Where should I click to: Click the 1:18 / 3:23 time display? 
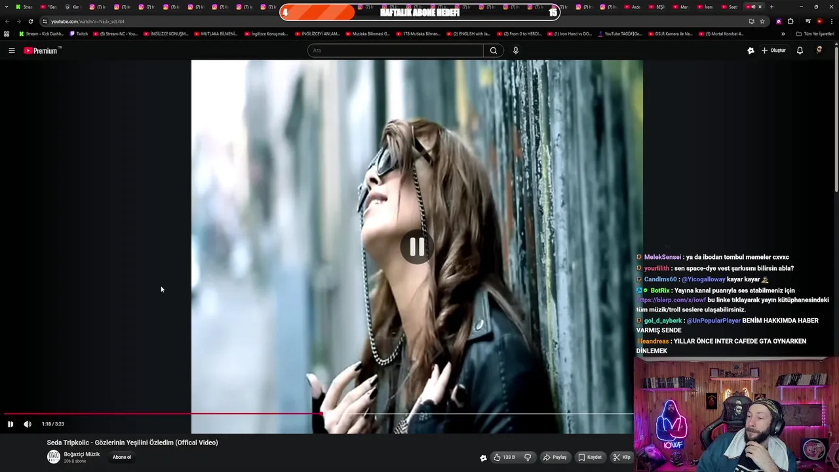pyautogui.click(x=53, y=424)
